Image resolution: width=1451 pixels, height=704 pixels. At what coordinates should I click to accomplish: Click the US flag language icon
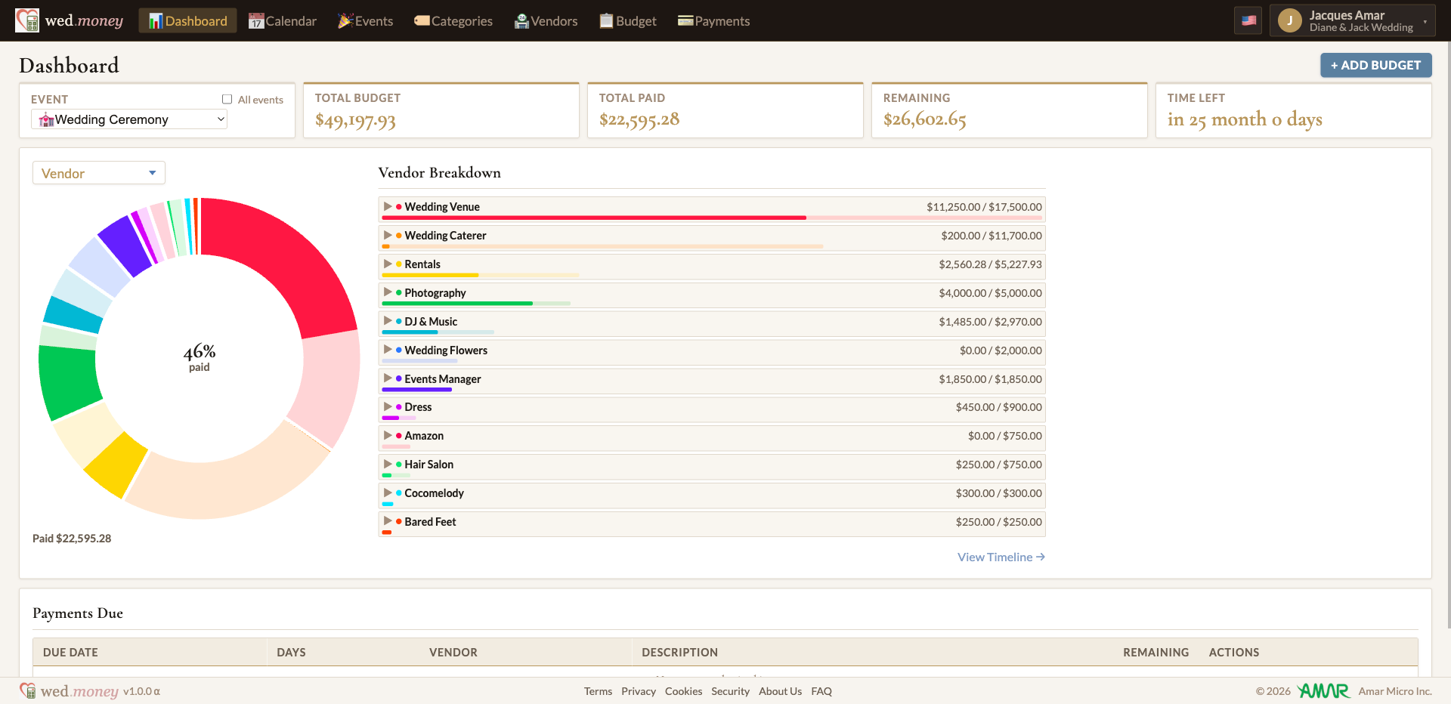coord(1248,21)
